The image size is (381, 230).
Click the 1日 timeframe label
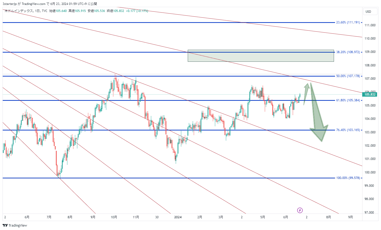pyautogui.click(x=37, y=11)
